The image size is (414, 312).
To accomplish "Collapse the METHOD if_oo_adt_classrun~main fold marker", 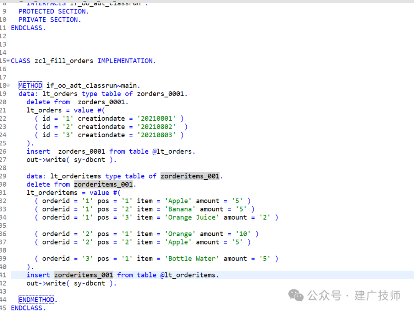I will pos(8,85).
